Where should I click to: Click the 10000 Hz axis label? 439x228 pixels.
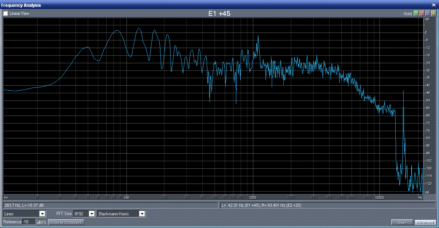(379, 198)
